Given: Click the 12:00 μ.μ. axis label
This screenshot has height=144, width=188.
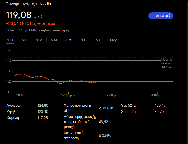Looking at the screenshot, I should (69, 95).
